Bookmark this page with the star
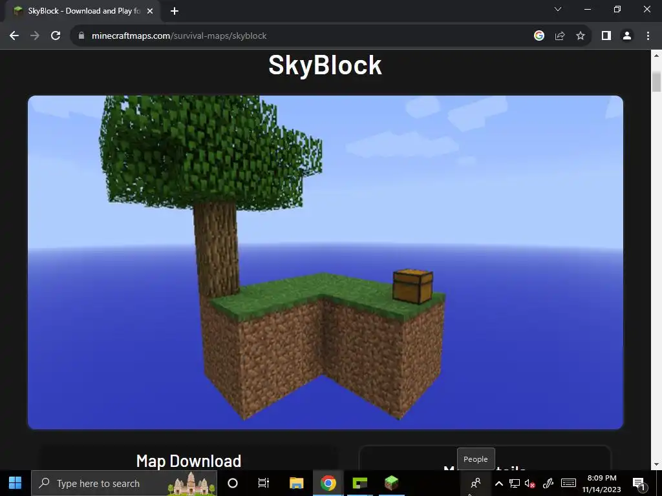Screen dimensions: 662x496 tap(581, 36)
